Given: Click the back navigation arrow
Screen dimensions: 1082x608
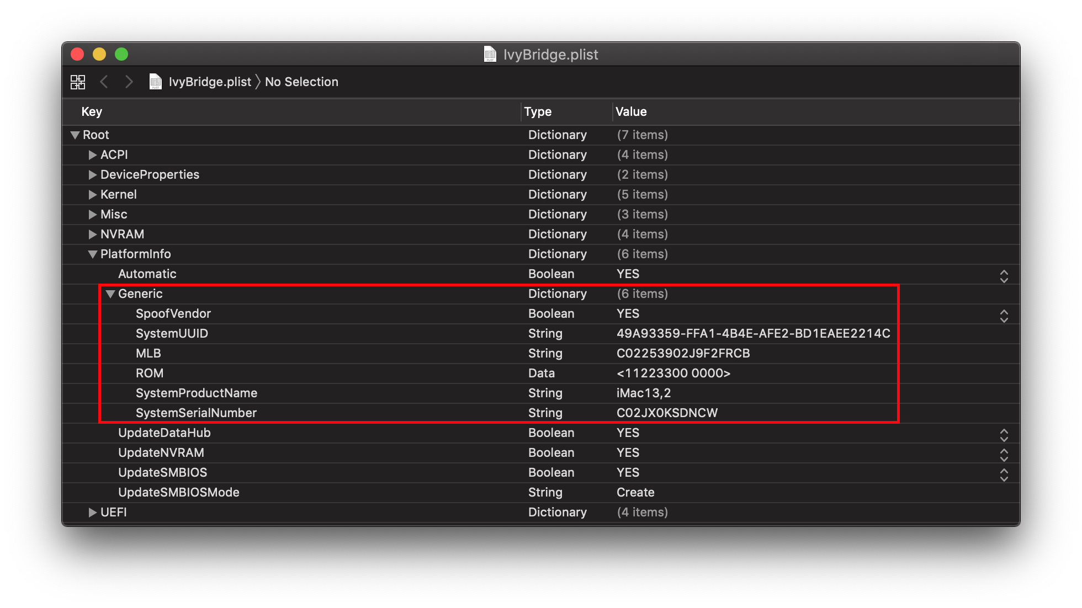Looking at the screenshot, I should point(104,82).
